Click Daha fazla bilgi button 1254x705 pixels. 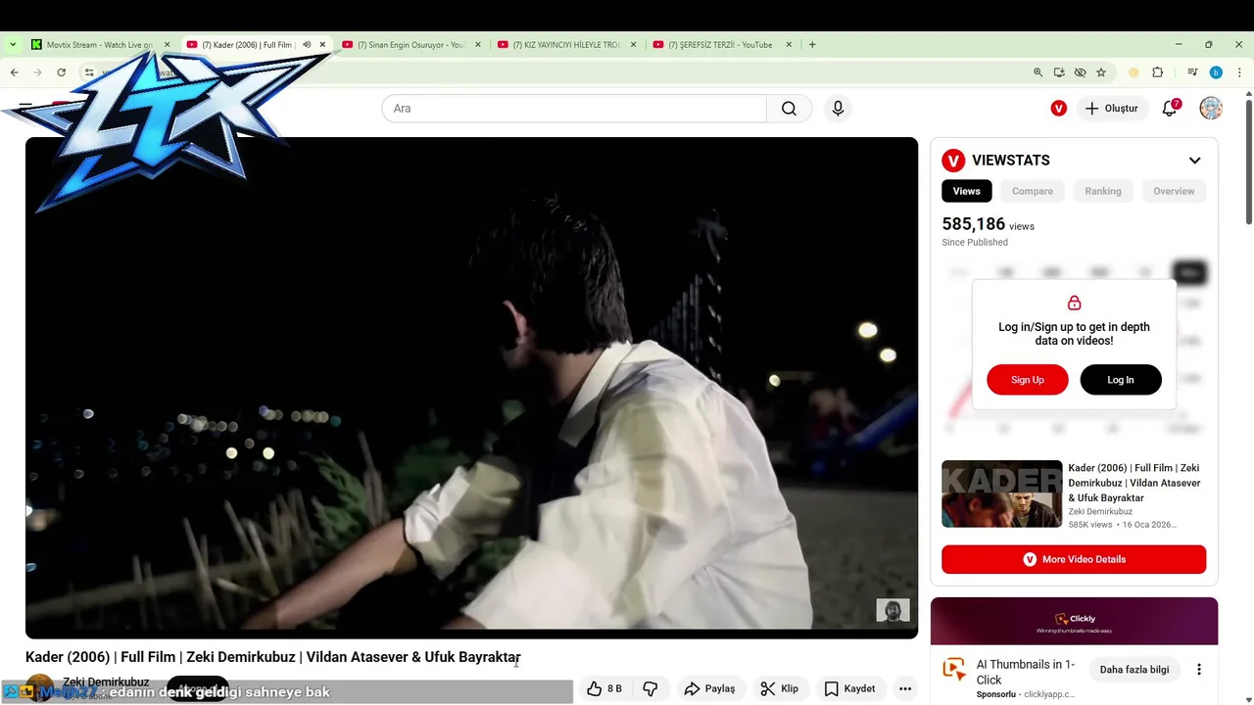(1134, 670)
